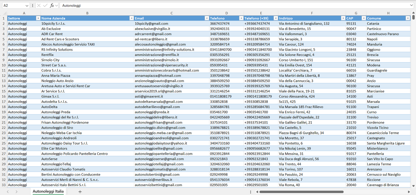Viewport: 416px width, 195px height.
Task: Open the Settore column filter dropdown
Action: coord(38,18)
